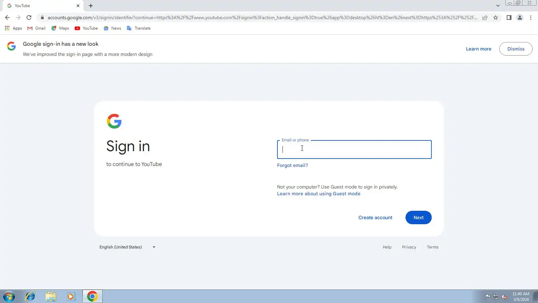View site information lock icon
Viewport: 538px width, 303px height.
42,18
